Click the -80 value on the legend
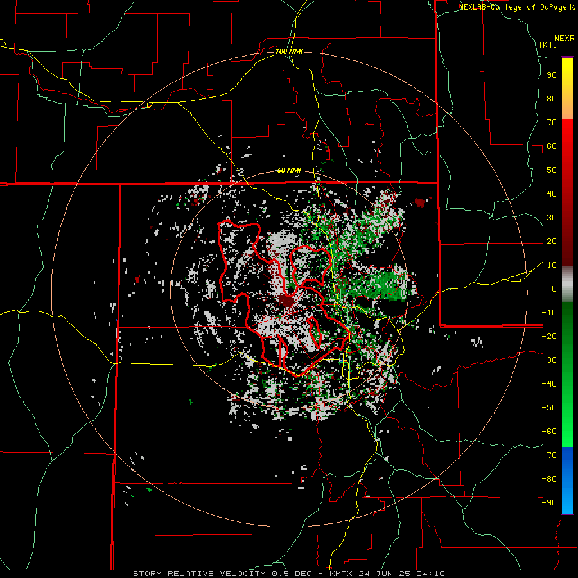 [549, 479]
